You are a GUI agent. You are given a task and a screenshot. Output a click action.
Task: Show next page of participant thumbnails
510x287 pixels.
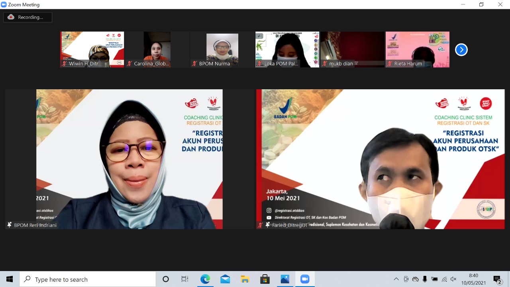(x=461, y=50)
